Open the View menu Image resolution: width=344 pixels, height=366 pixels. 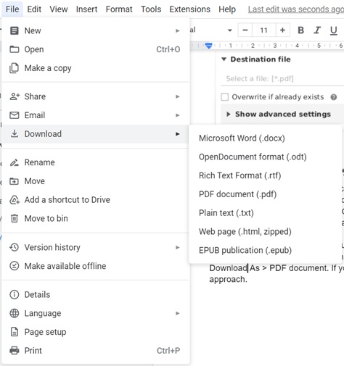coord(59,9)
